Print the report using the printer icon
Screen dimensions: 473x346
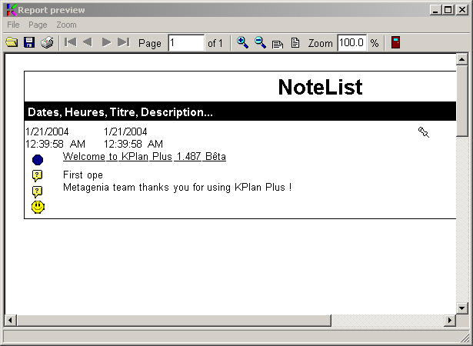point(47,42)
